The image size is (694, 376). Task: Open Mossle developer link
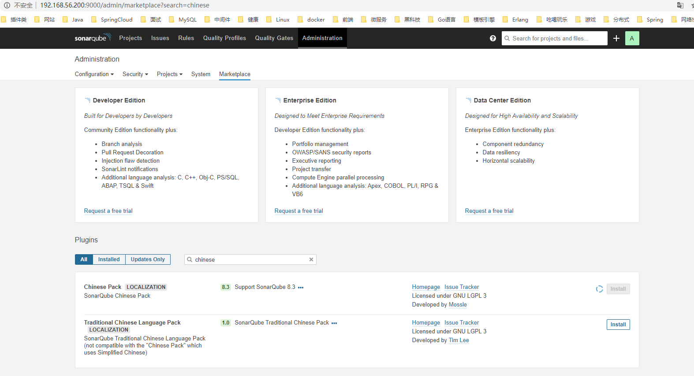tap(458, 305)
